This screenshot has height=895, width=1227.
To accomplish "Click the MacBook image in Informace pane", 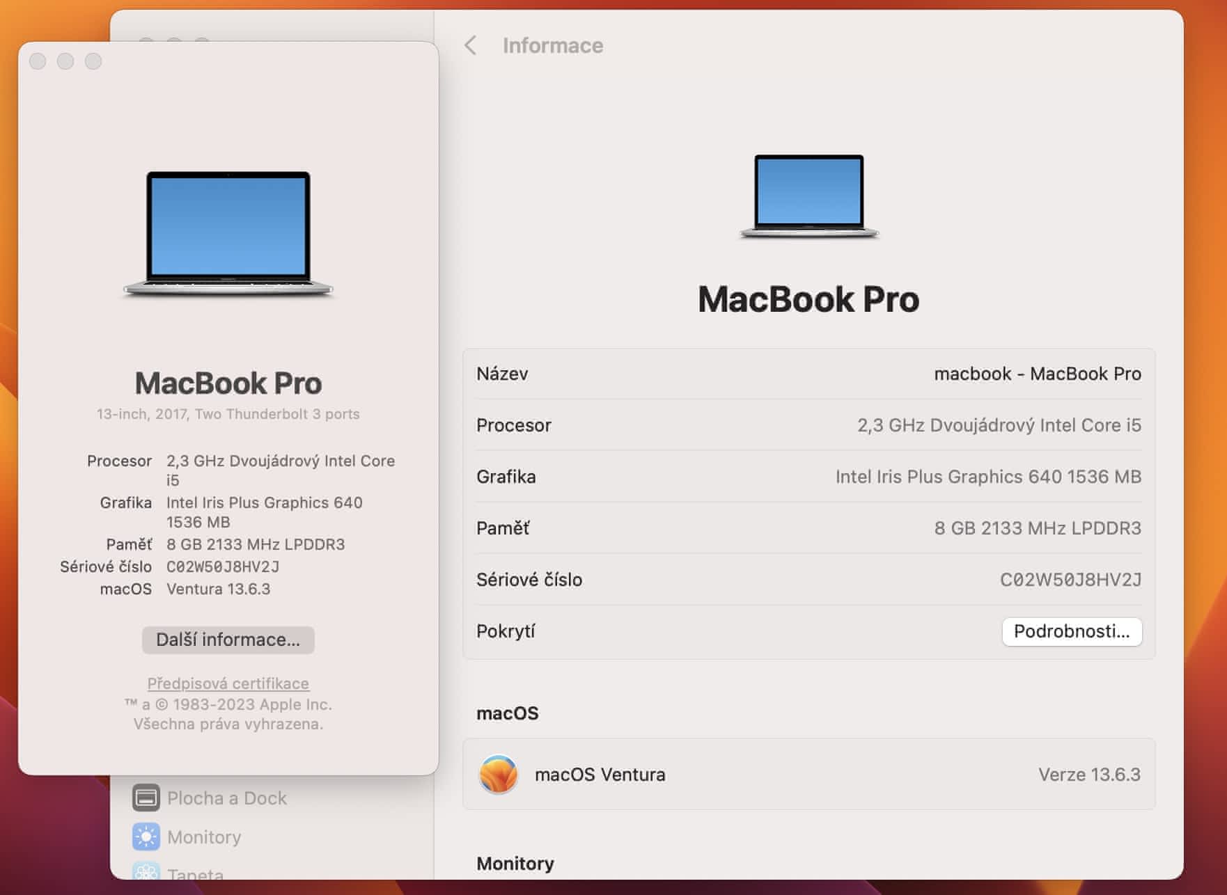I will 808,196.
